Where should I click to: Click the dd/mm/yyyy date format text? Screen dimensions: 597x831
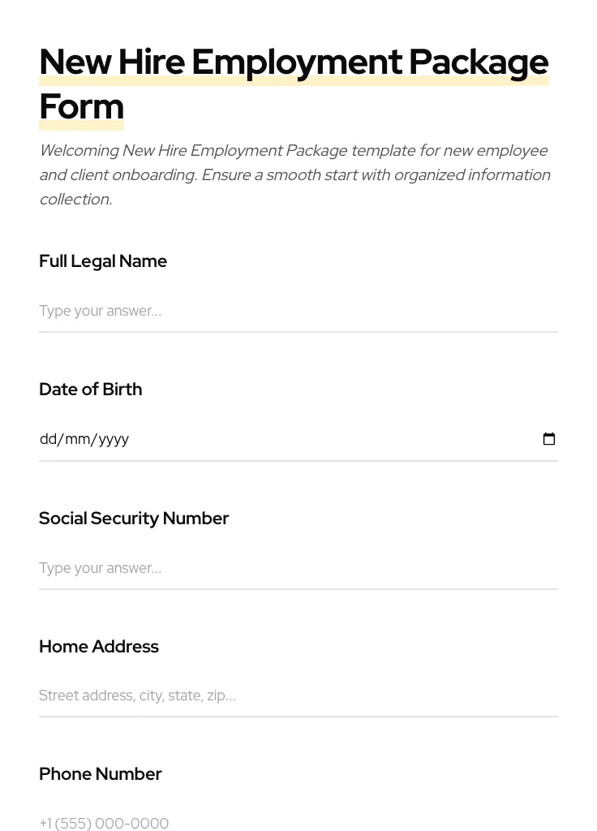[x=84, y=439]
